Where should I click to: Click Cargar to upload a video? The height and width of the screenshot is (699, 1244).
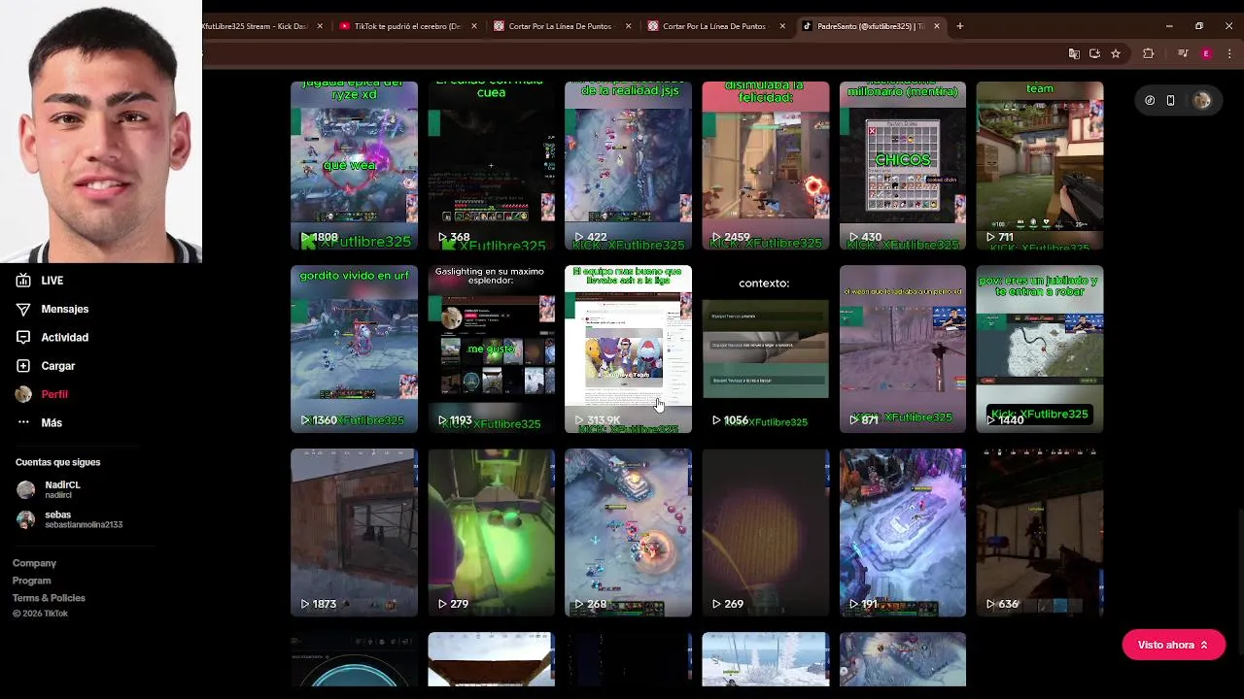click(45, 366)
